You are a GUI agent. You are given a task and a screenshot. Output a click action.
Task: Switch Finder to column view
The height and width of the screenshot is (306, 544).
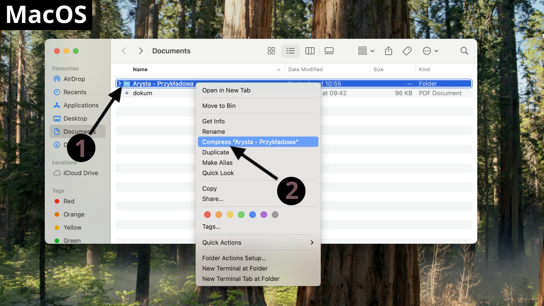pos(310,51)
